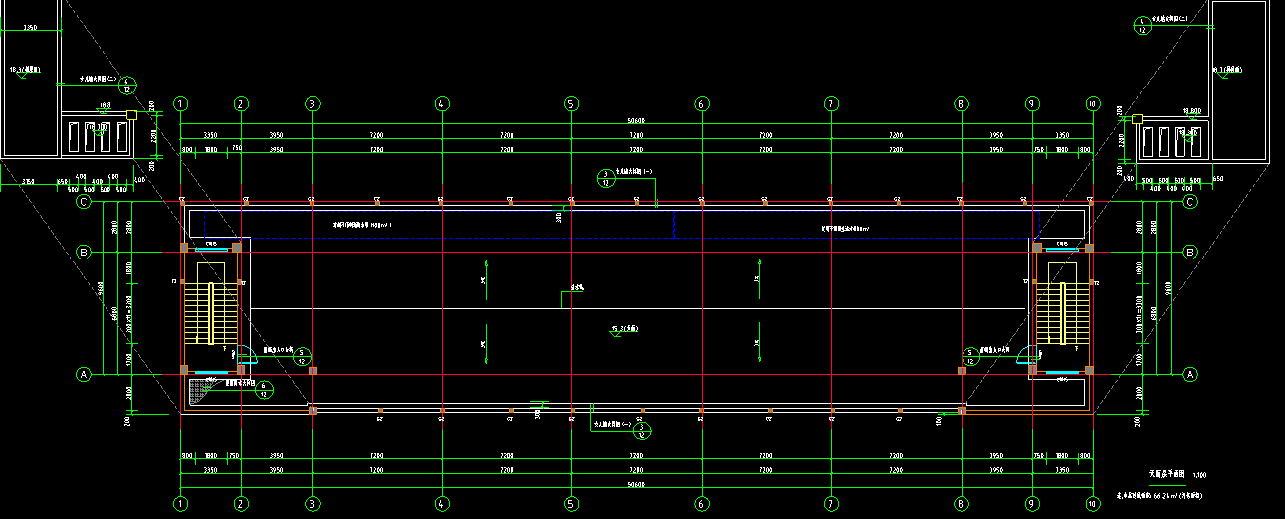Select detail callout 1/12 below the bottom wall
This screenshot has height=519, width=1285.
click(642, 430)
